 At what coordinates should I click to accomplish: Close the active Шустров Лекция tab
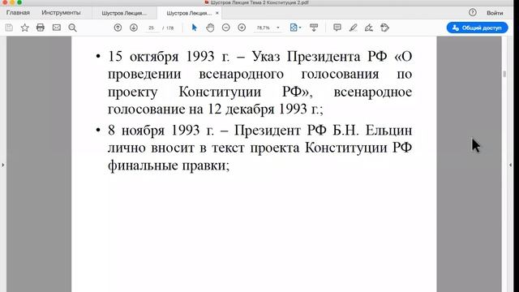(x=217, y=13)
